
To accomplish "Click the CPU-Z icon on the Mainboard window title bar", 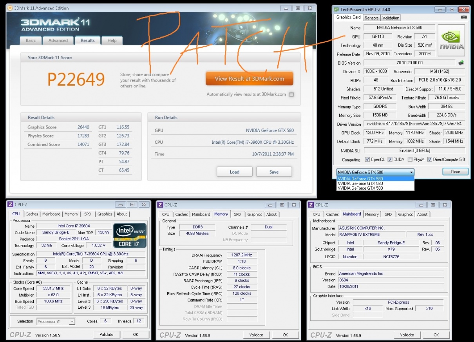I will pos(311,204).
